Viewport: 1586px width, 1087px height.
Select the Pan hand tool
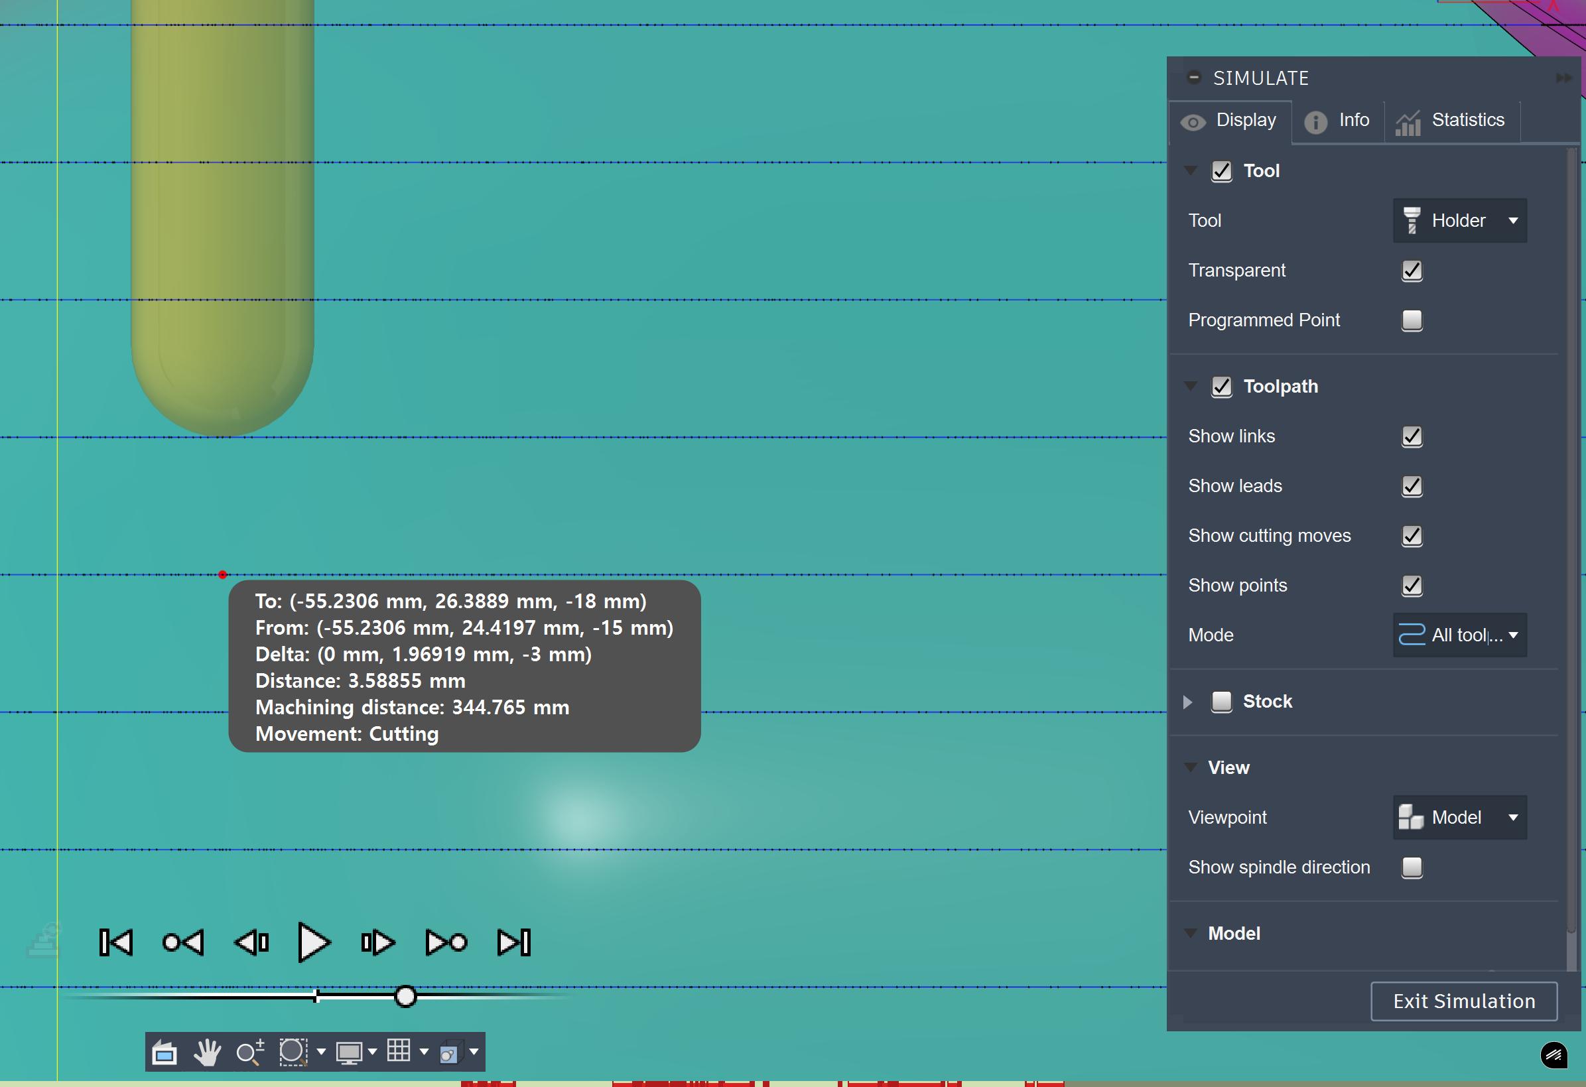(x=207, y=1053)
